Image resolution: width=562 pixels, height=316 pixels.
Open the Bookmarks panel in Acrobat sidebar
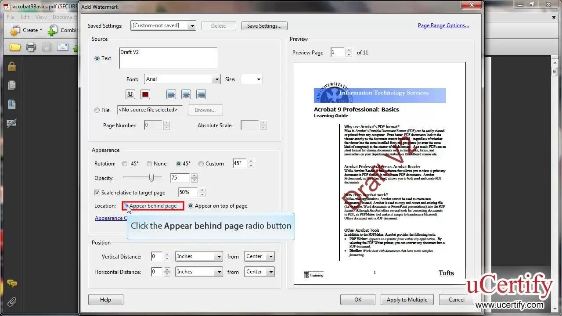coord(11,104)
